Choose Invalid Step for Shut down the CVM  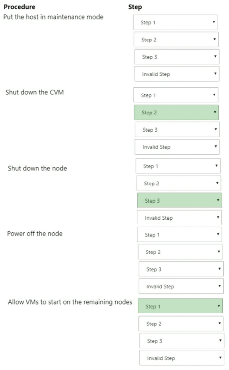pos(177,147)
